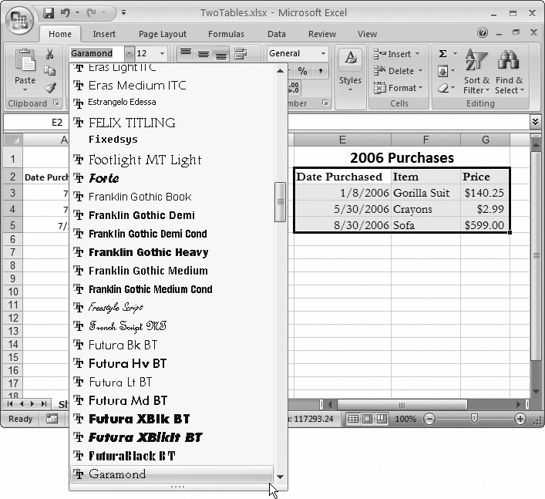Open the View tab
The height and width of the screenshot is (499, 545).
(x=367, y=34)
